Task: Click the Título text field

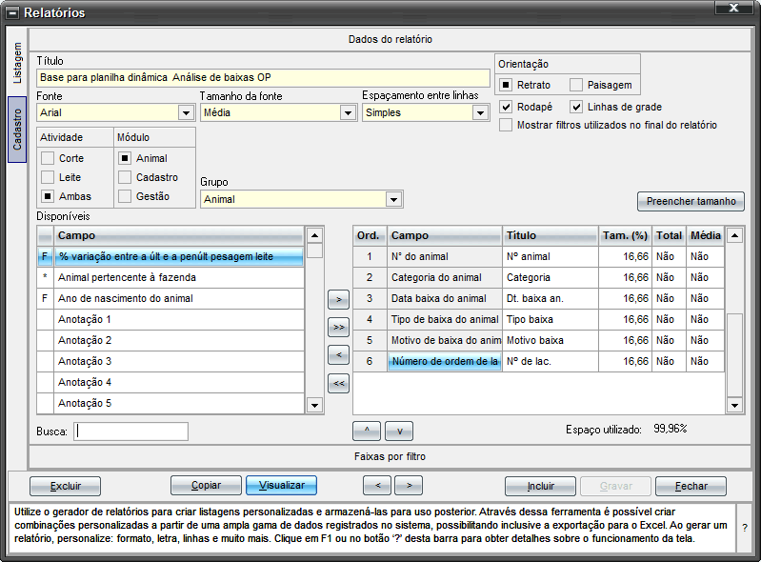Action: click(263, 78)
